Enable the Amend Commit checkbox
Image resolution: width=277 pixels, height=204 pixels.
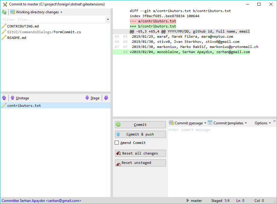[117, 142]
